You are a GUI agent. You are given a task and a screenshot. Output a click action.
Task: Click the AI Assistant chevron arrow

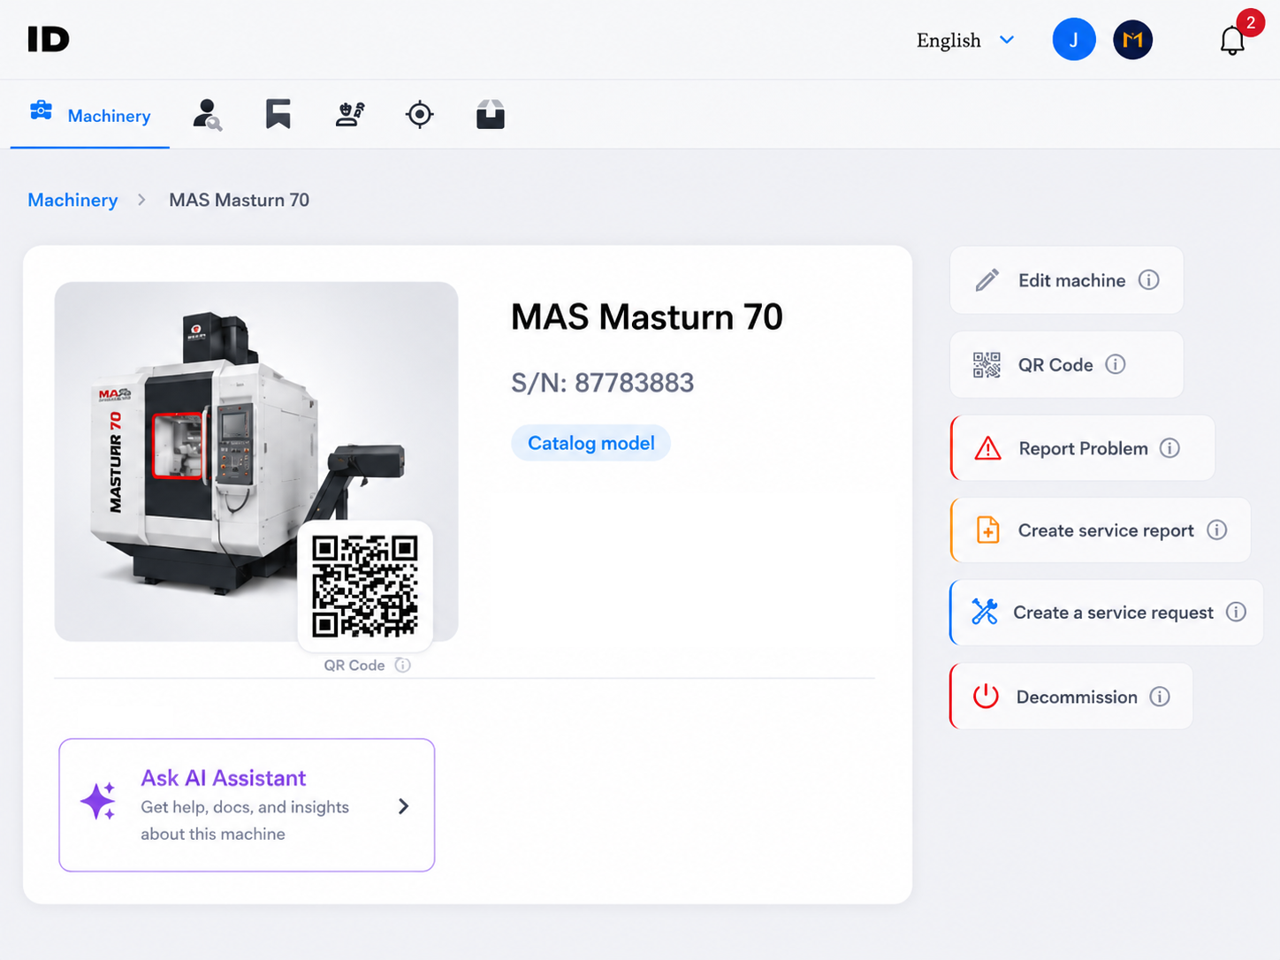[403, 806]
